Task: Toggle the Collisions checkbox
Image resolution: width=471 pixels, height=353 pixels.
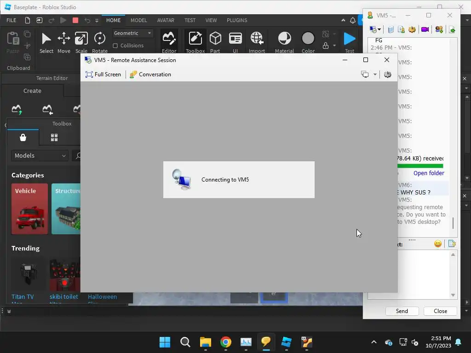Action: coord(115,46)
